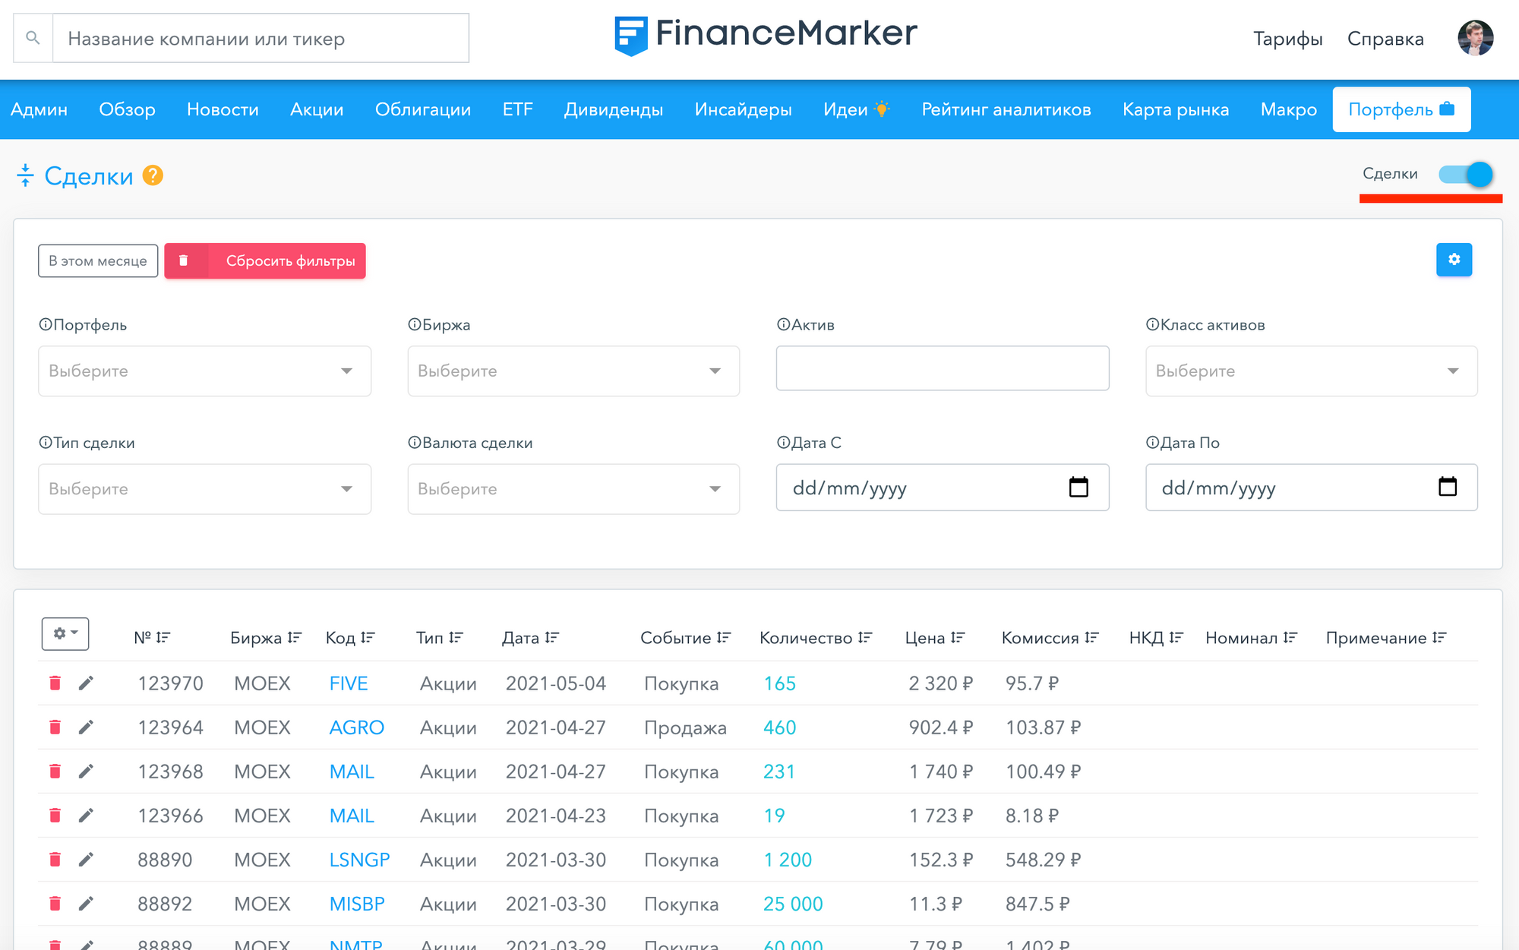Go to the Обзор section
The image size is (1519, 950).
click(x=127, y=109)
